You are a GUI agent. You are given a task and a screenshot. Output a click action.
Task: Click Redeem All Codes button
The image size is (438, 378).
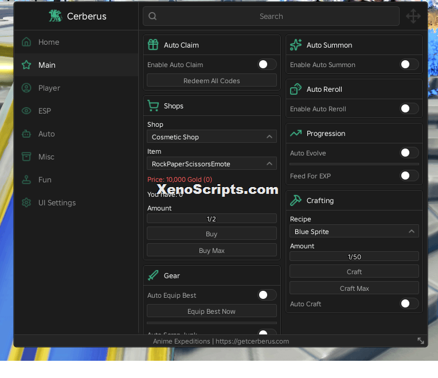click(212, 80)
